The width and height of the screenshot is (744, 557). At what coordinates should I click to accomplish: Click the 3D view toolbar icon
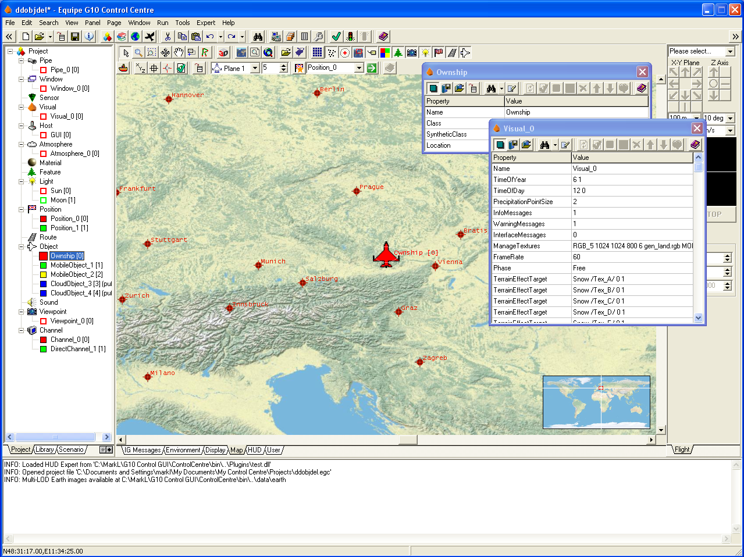(x=223, y=52)
